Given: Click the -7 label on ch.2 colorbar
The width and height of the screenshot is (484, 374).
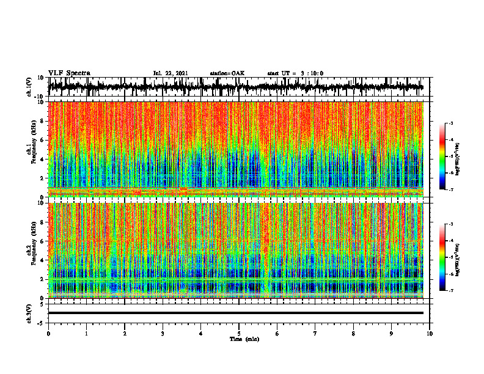Looking at the screenshot, I should coord(450,290).
